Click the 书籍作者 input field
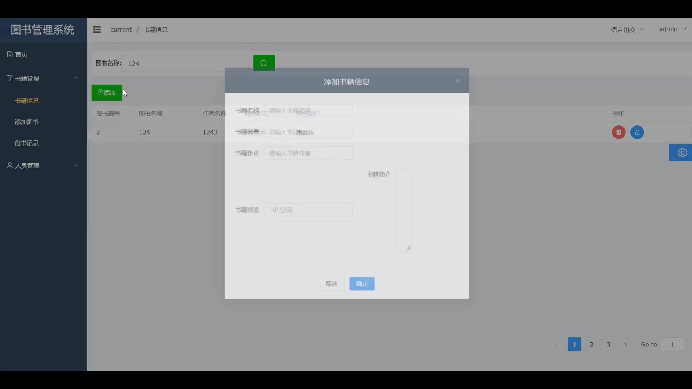Image resolution: width=692 pixels, height=389 pixels. (x=309, y=153)
